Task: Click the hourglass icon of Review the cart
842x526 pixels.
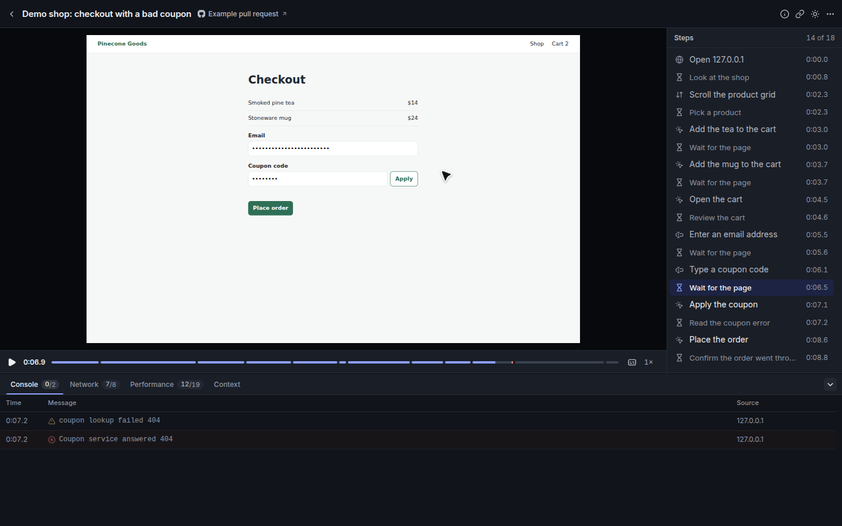Action: pyautogui.click(x=679, y=217)
